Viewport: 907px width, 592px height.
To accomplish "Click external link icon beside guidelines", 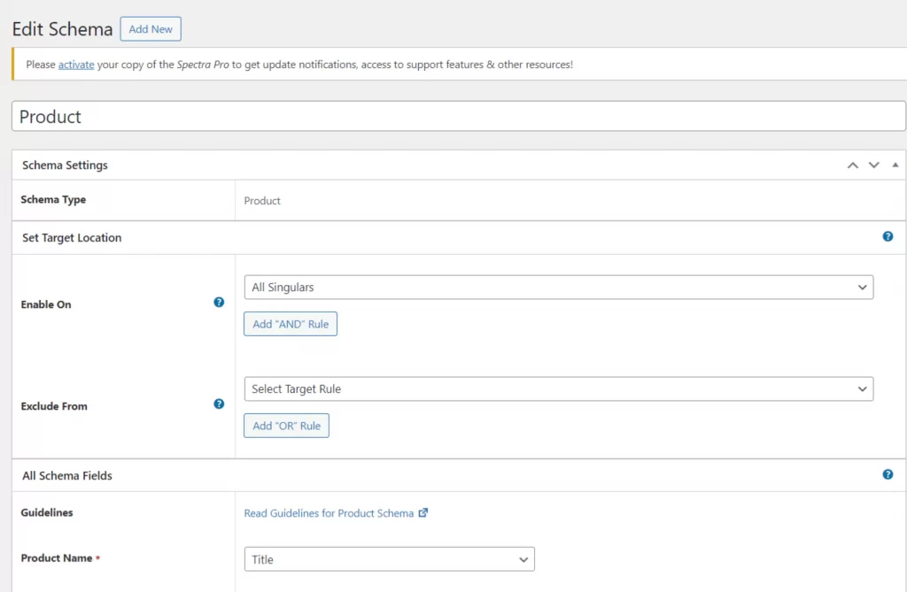I will point(423,513).
